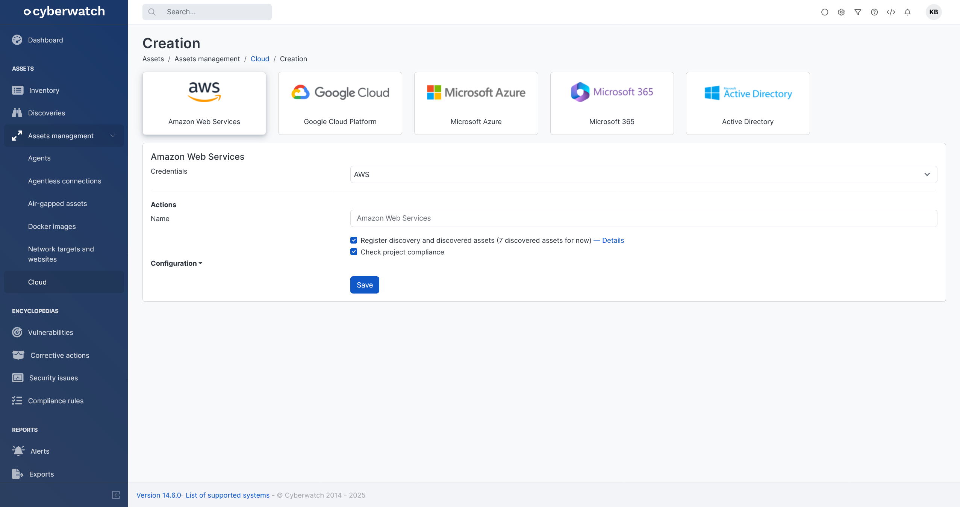Viewport: 960px width, 507px height.
Task: Focus the Name input field
Action: [x=644, y=218]
